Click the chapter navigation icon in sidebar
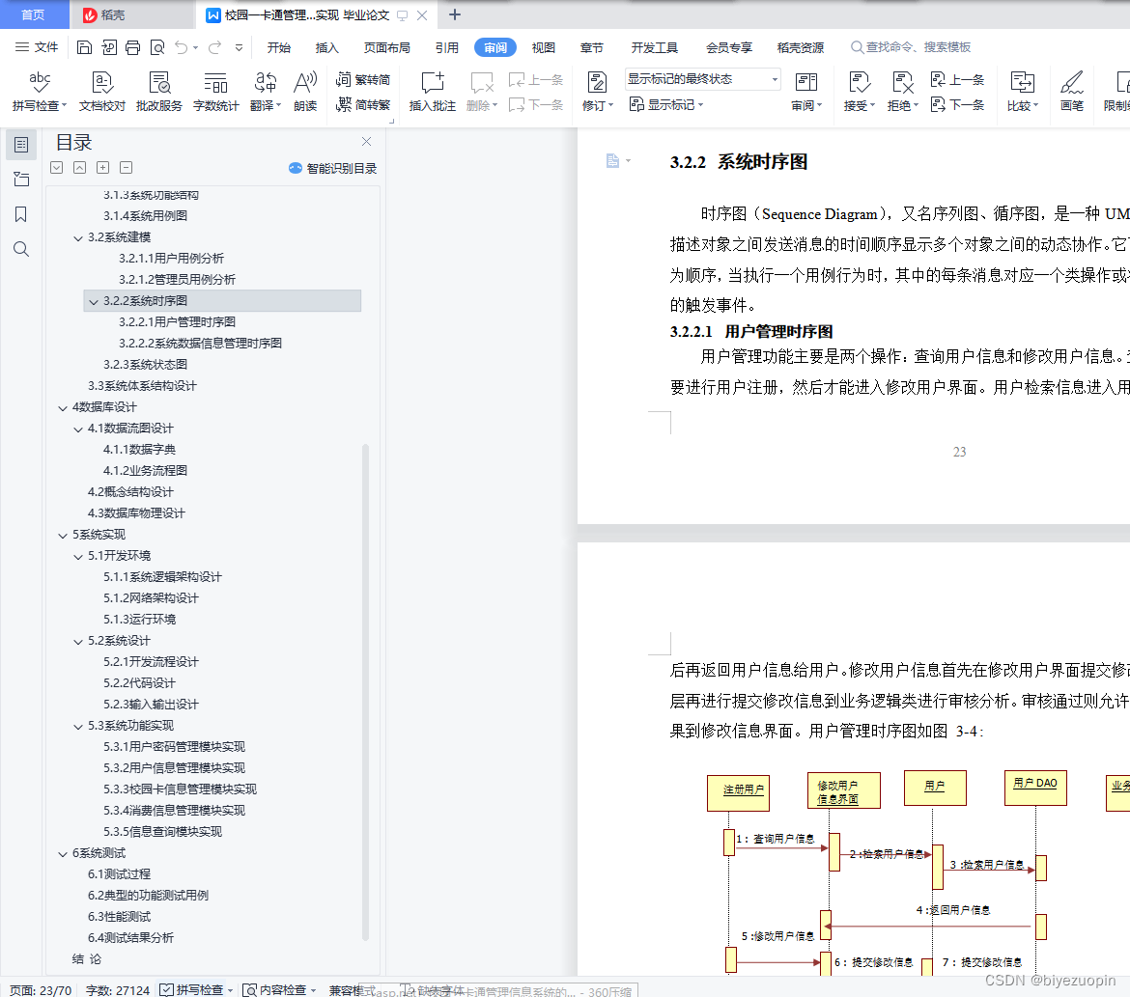Viewport: 1130px width, 997px height. click(x=21, y=180)
